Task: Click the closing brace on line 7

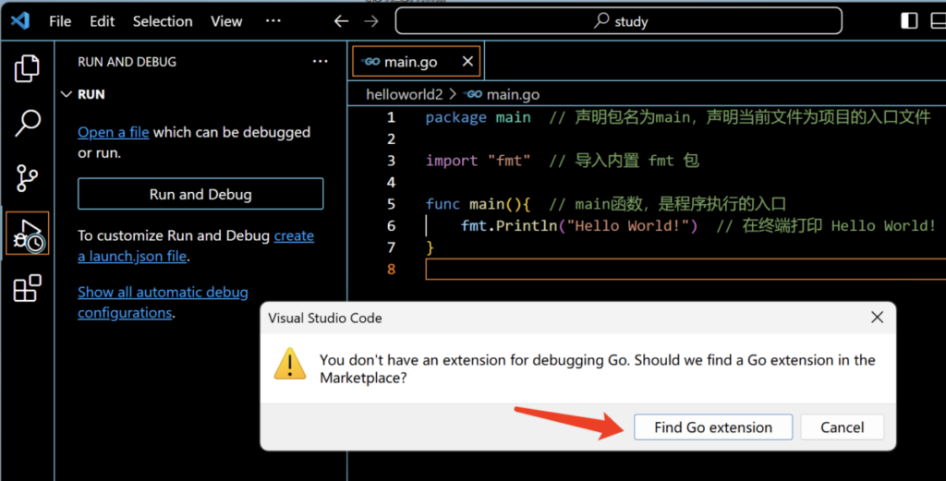Action: click(x=430, y=247)
